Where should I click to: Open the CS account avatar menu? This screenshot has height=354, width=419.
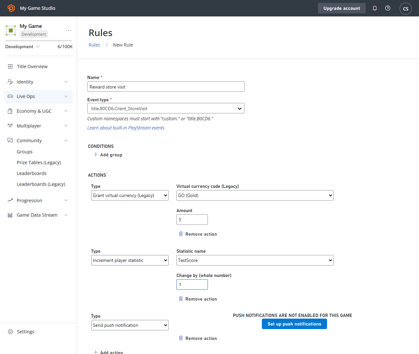[406, 9]
